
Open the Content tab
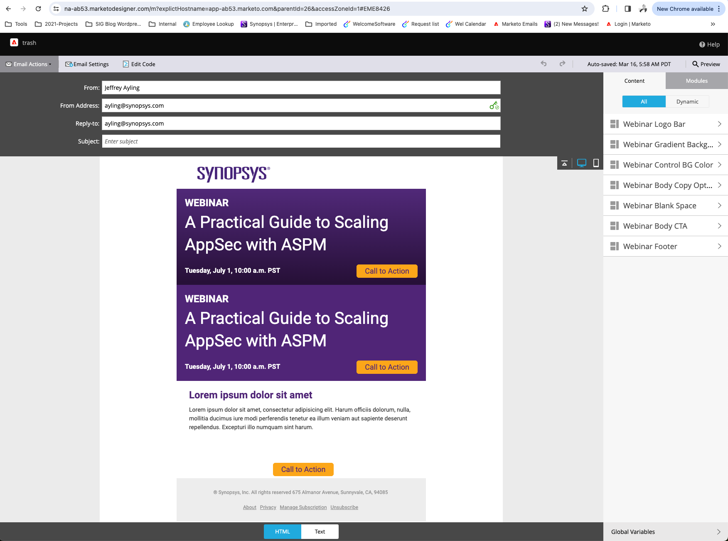tap(634, 81)
